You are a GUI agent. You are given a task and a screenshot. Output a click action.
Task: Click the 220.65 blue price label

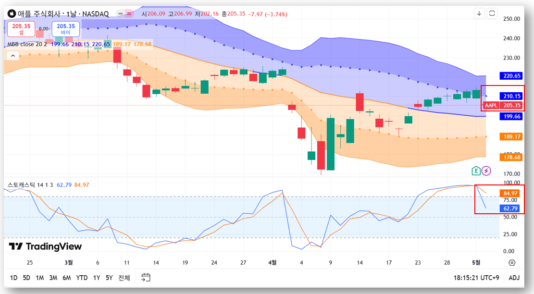click(x=511, y=76)
